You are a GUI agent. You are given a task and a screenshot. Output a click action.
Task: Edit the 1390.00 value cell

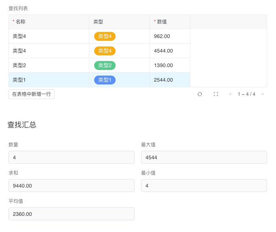pyautogui.click(x=163, y=65)
